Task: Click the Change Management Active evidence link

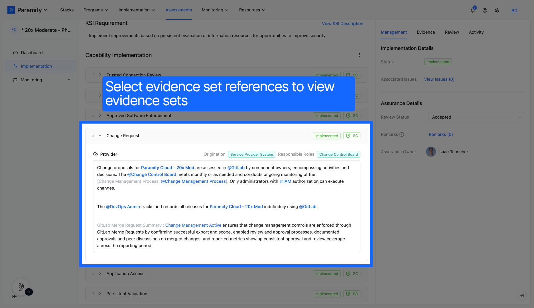Action: tap(193, 225)
